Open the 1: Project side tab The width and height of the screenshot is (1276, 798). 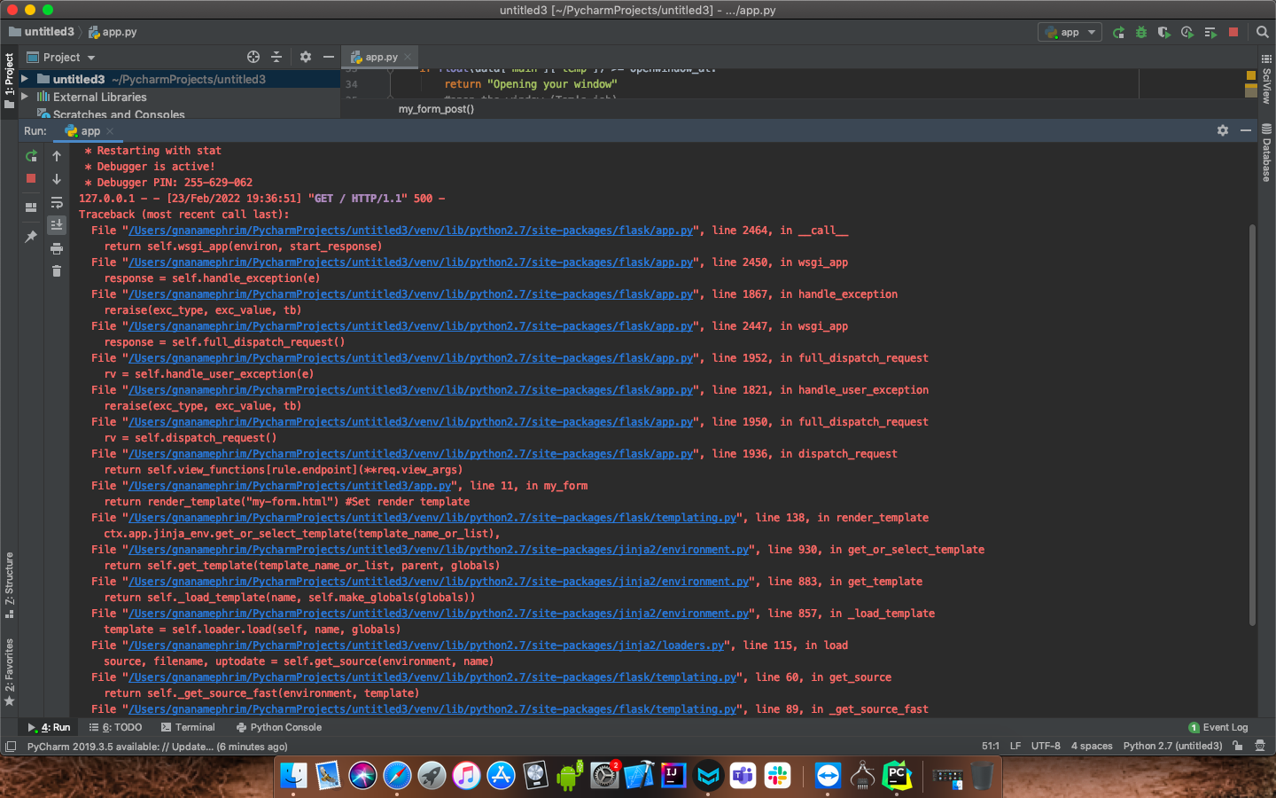pos(9,81)
